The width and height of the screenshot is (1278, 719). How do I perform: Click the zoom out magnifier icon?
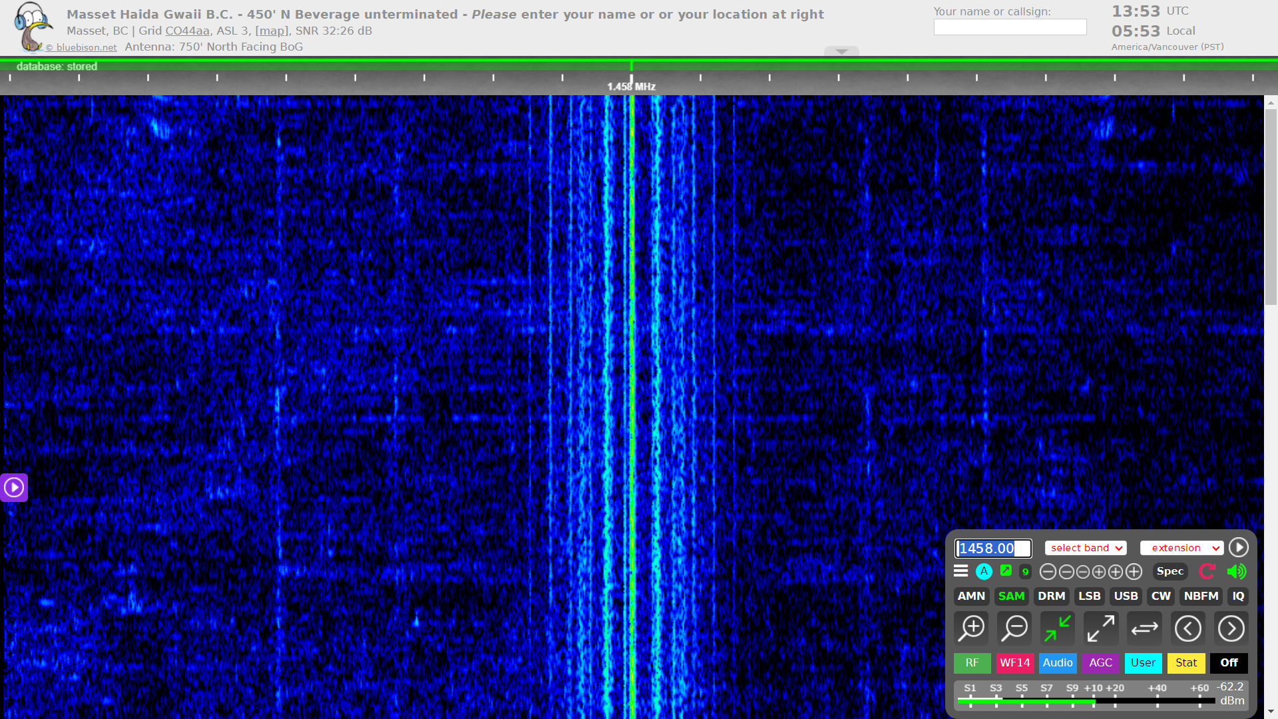tap(1015, 628)
